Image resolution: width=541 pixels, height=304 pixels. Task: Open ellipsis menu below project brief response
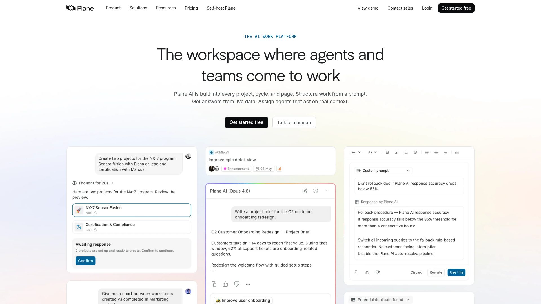[x=248, y=284]
